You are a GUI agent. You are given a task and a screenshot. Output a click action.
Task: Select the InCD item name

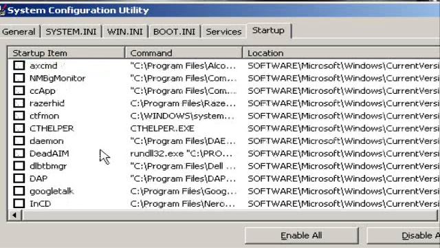41,204
